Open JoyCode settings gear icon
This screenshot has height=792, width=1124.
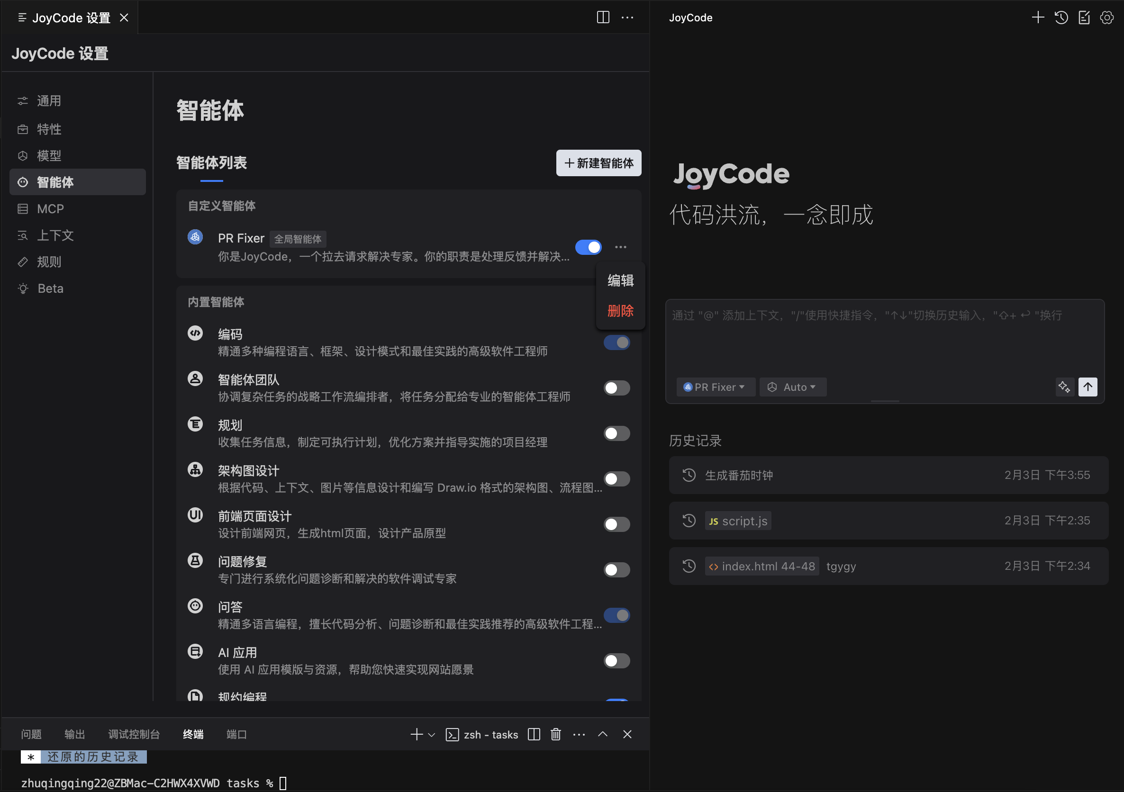click(1106, 18)
